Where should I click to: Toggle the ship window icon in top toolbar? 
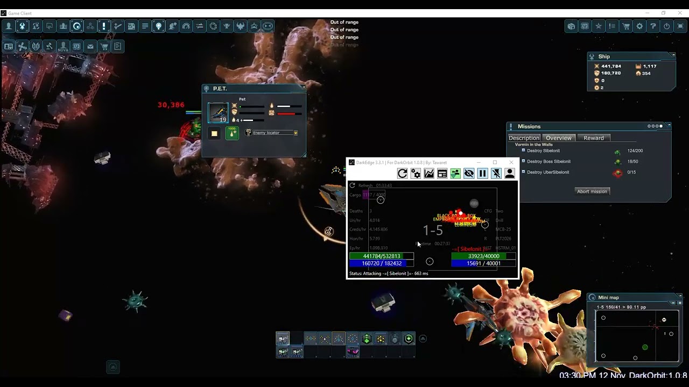click(x=22, y=26)
